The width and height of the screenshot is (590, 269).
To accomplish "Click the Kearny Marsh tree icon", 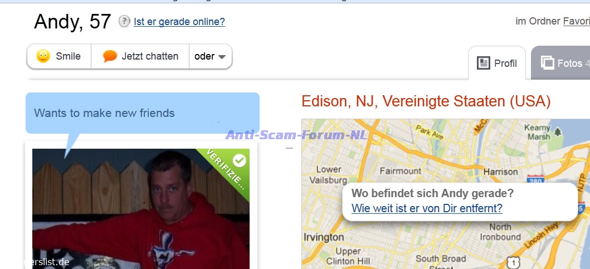I will click(x=557, y=132).
